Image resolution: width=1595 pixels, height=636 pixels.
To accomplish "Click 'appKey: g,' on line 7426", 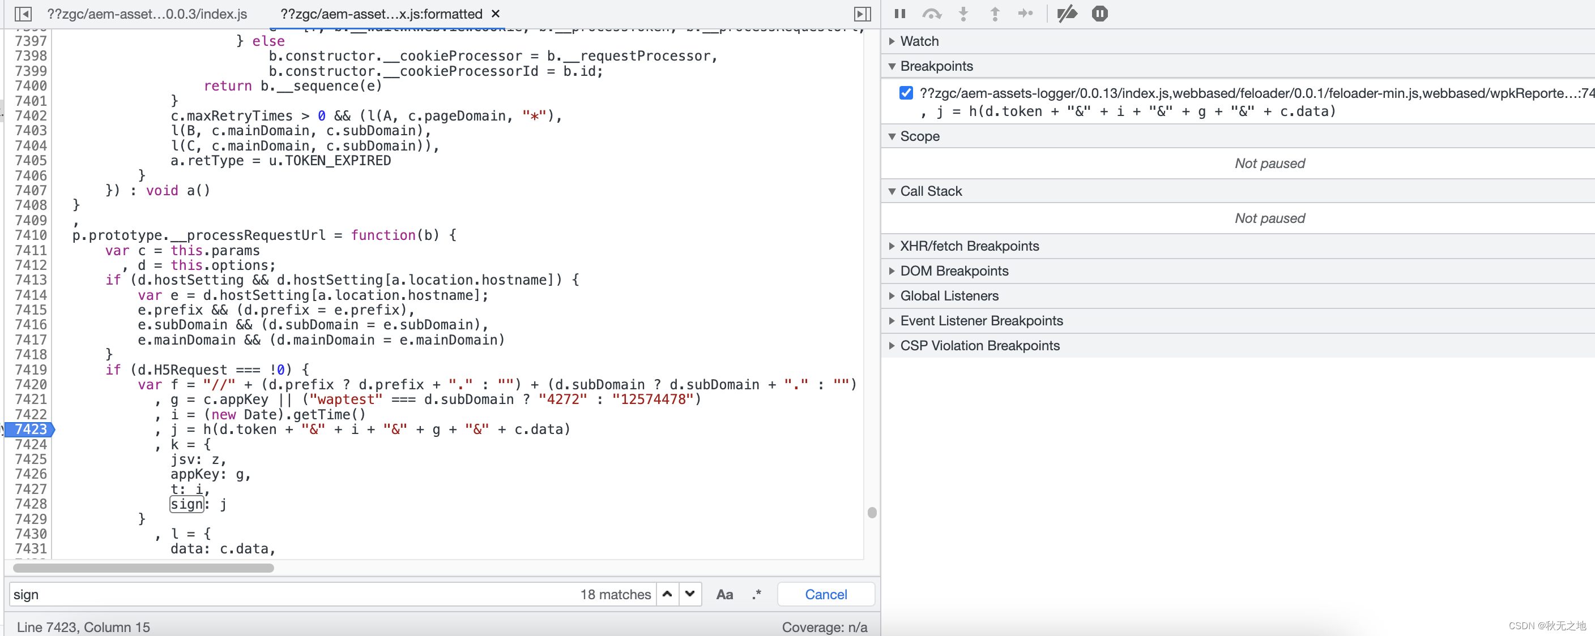I will (x=211, y=475).
